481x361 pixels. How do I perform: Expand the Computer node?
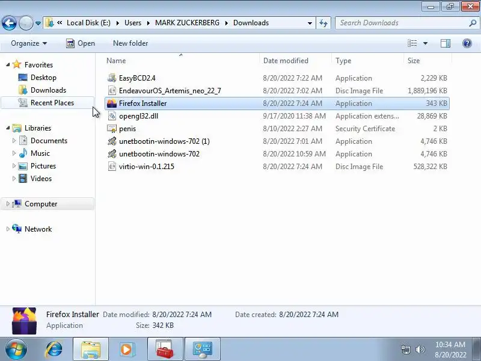(x=8, y=203)
